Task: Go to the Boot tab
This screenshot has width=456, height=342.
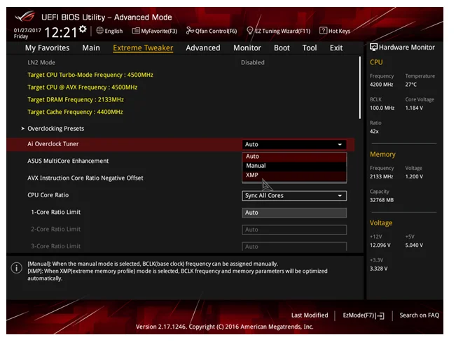Action: [282, 48]
